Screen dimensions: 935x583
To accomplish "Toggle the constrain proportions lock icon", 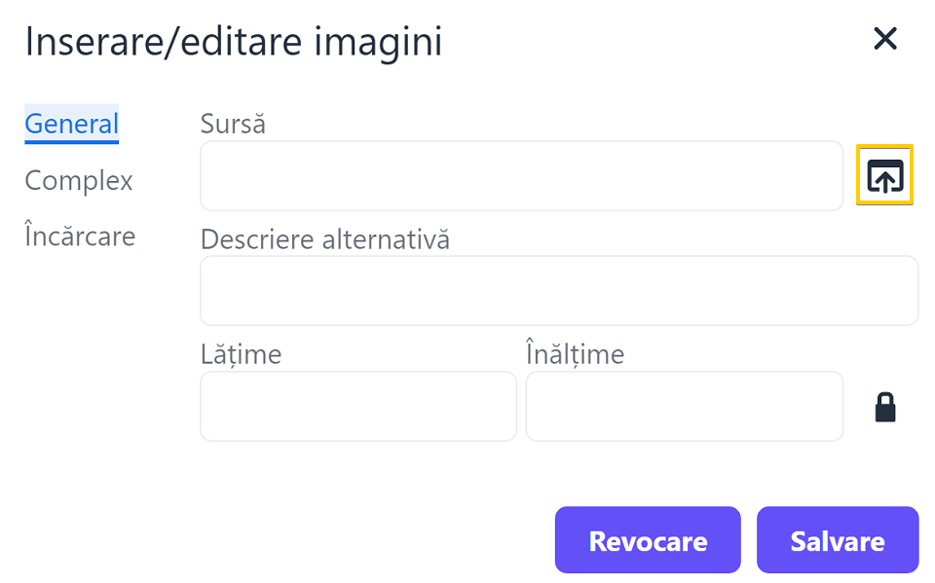I will coord(885,407).
